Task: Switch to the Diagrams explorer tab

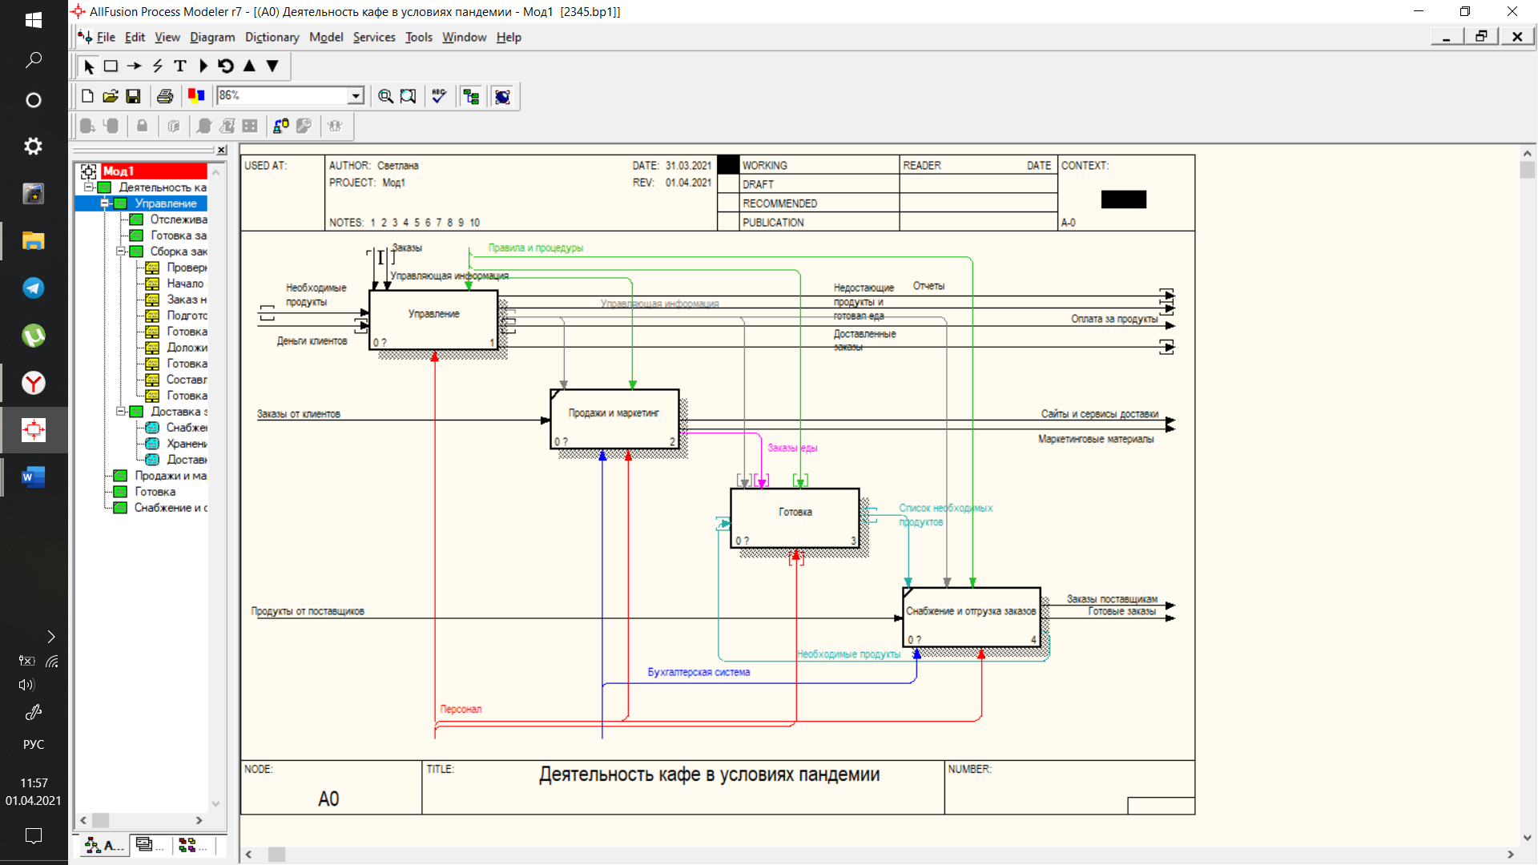Action: pyautogui.click(x=150, y=845)
